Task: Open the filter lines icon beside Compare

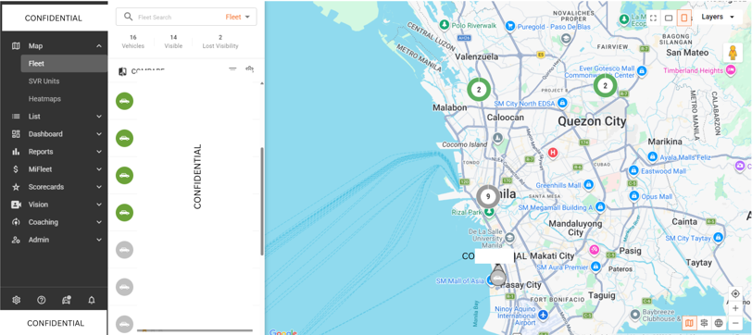Action: (232, 70)
